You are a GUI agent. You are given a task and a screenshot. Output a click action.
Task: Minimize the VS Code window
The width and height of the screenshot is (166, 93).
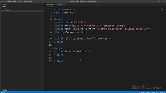coord(159,1)
